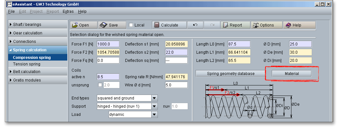This screenshot has width=338, height=127.
Task: Click the Ø D diameter field
Action: coord(301,44)
